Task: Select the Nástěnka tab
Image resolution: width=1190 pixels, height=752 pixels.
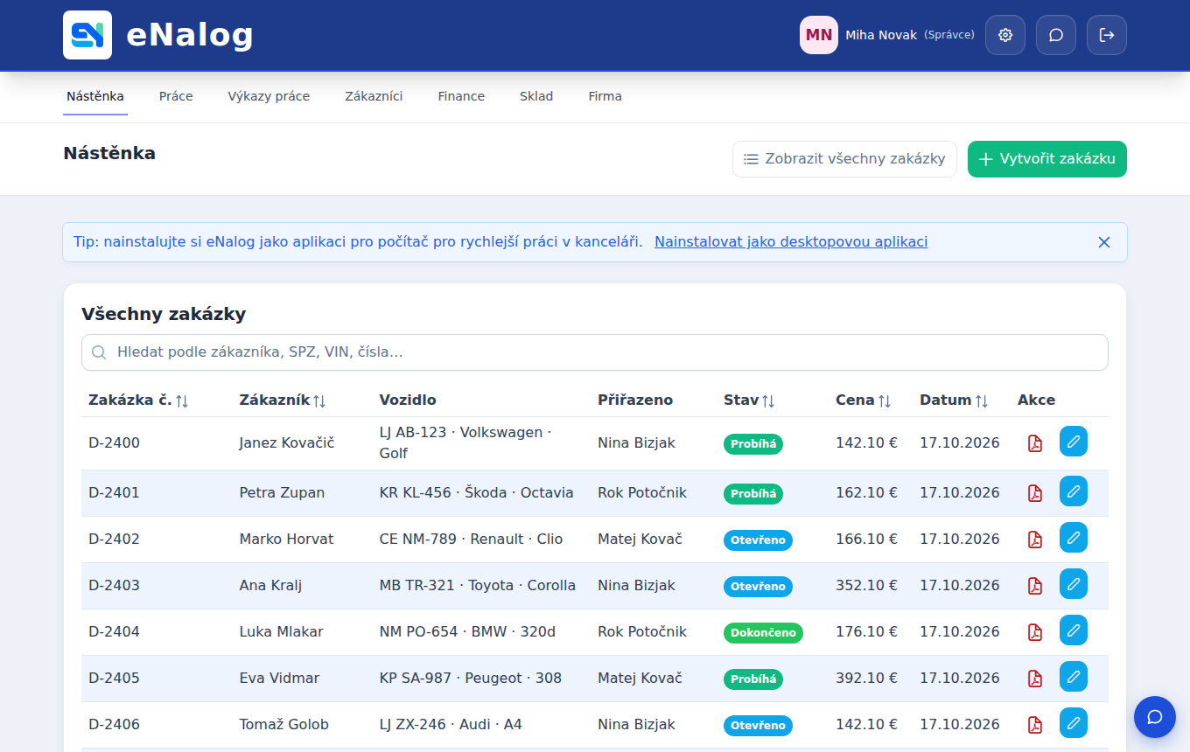Action: tap(95, 96)
